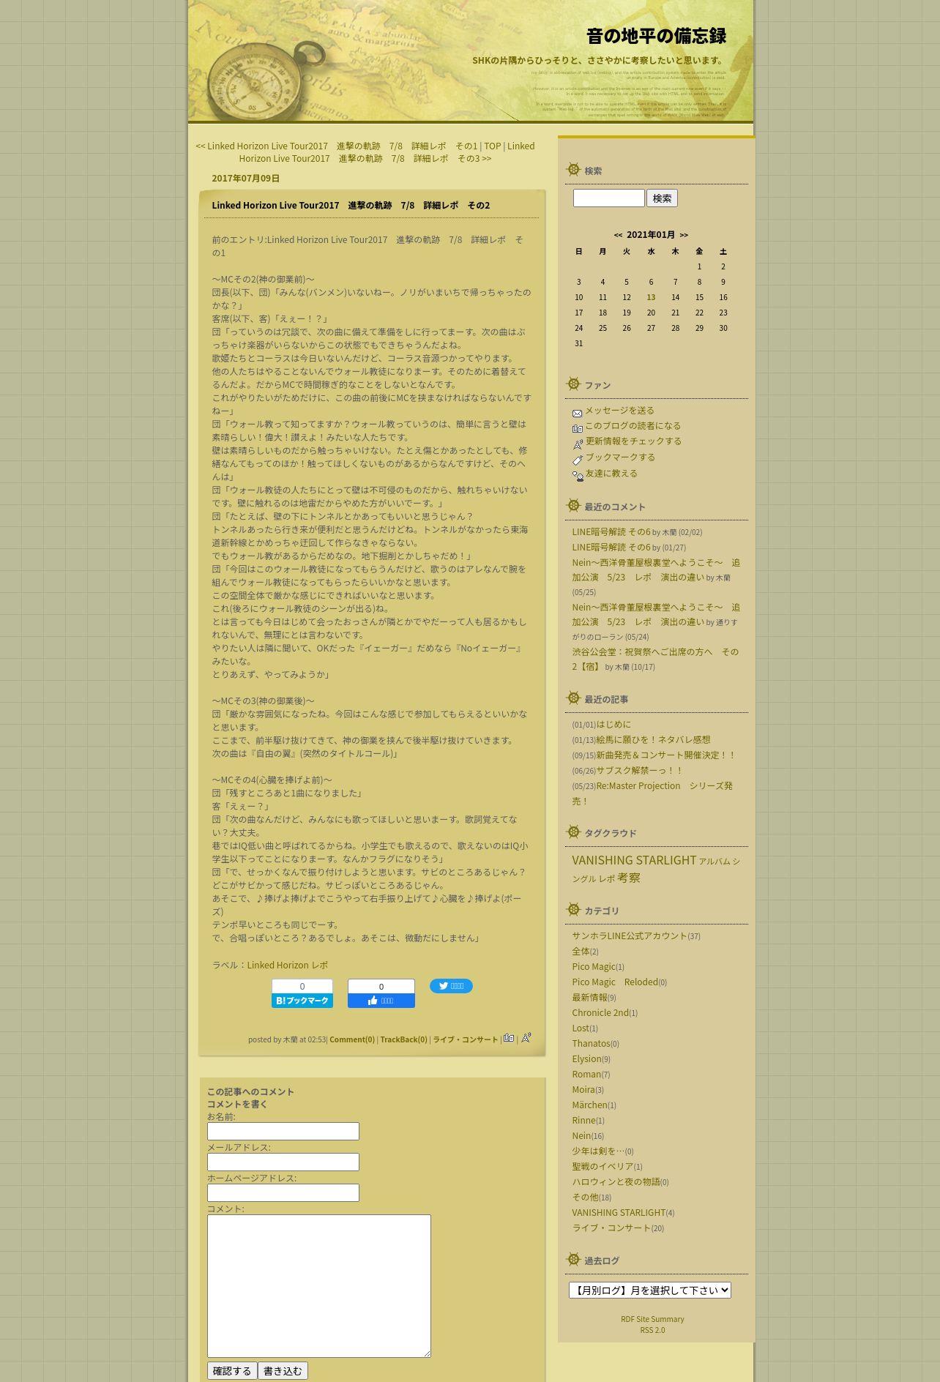Click the envelope icon beside メッセージを送る

pos(577,413)
